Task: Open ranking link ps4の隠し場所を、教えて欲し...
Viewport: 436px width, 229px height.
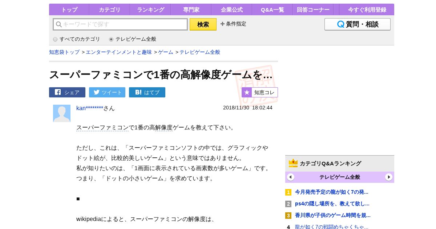Action: coord(332,204)
